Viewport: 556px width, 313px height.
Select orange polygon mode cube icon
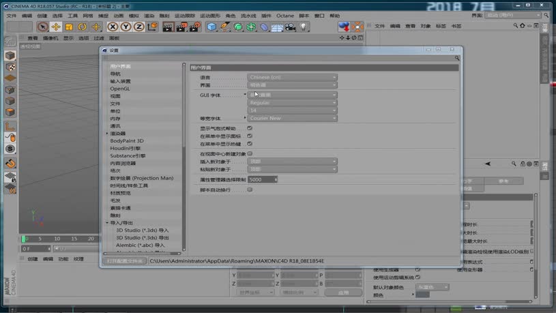tap(10, 112)
